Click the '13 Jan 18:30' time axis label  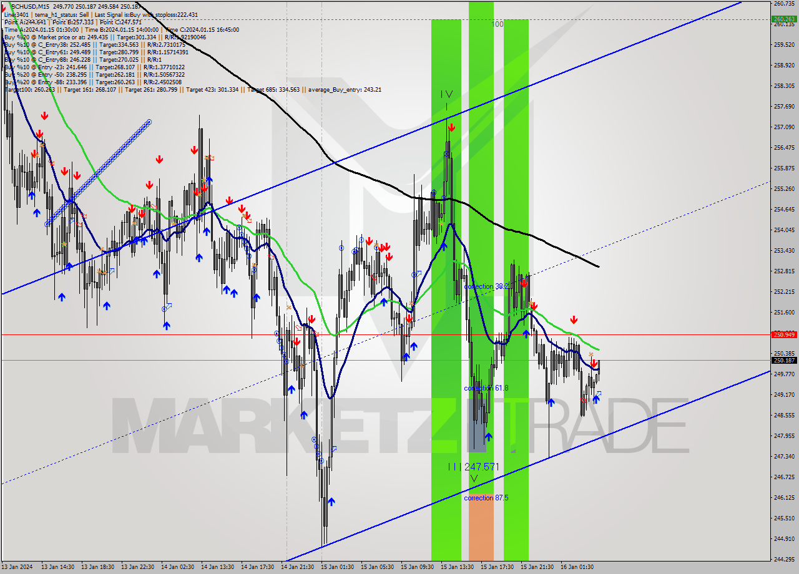[98, 567]
